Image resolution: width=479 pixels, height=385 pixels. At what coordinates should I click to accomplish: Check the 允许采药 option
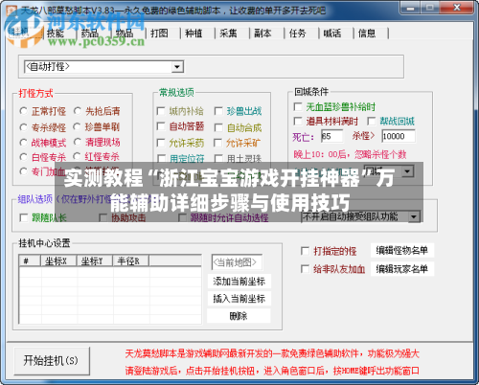[x=161, y=143]
